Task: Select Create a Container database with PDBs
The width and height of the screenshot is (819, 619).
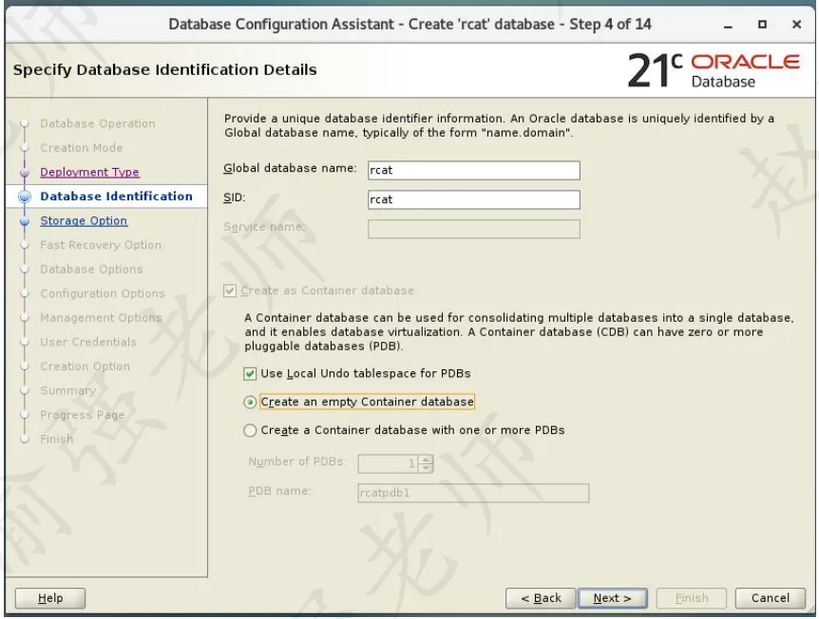Action: pos(250,431)
